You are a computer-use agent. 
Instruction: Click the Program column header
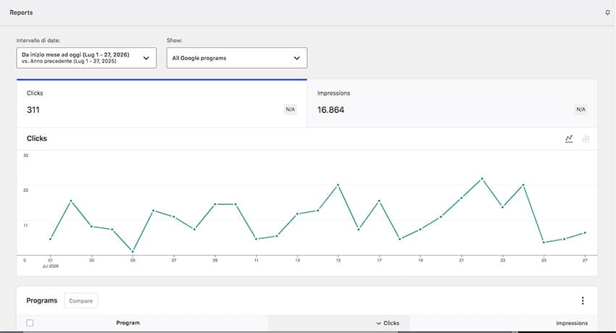[128, 323]
